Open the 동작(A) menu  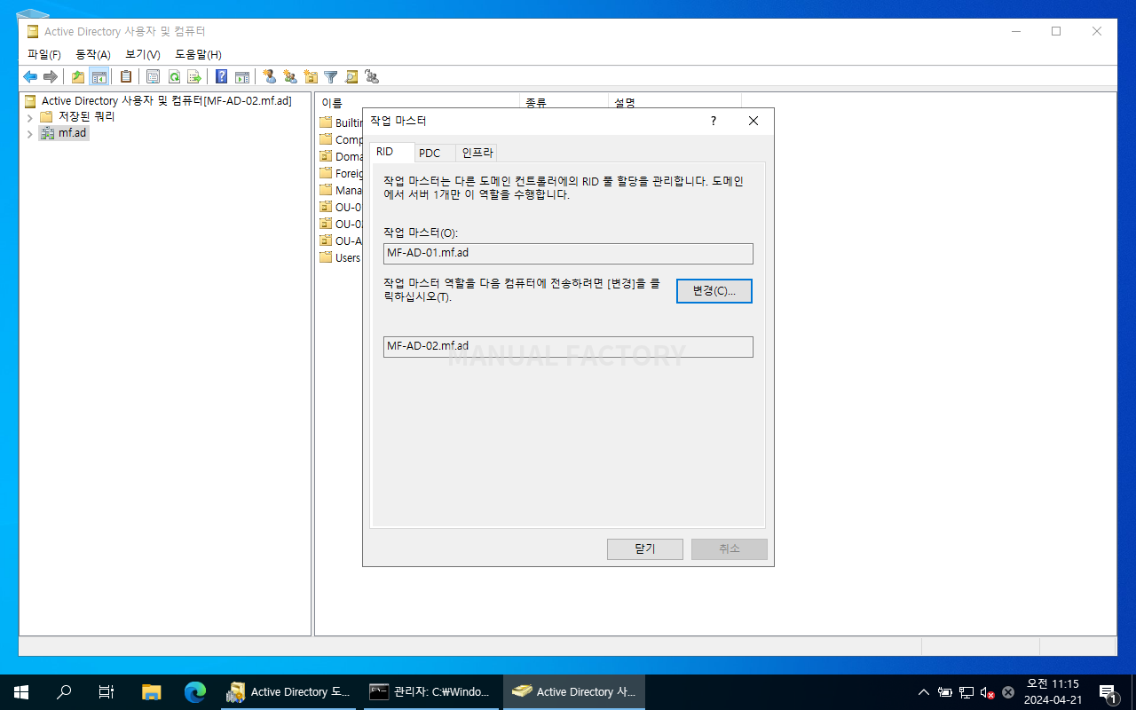point(93,55)
